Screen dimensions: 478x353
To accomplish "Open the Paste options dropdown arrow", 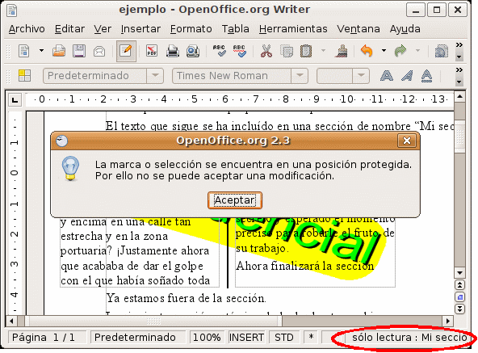I will pyautogui.click(x=323, y=51).
